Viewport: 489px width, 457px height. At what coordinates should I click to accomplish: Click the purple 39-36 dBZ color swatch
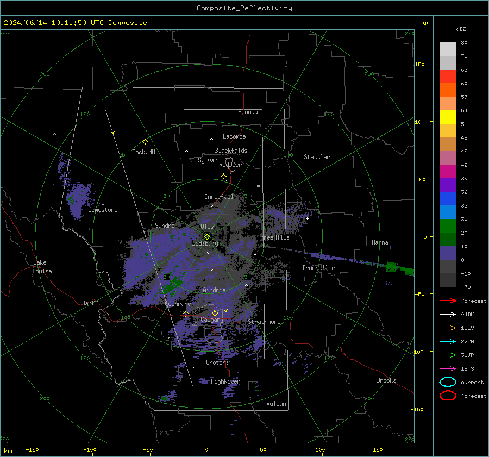click(x=448, y=185)
